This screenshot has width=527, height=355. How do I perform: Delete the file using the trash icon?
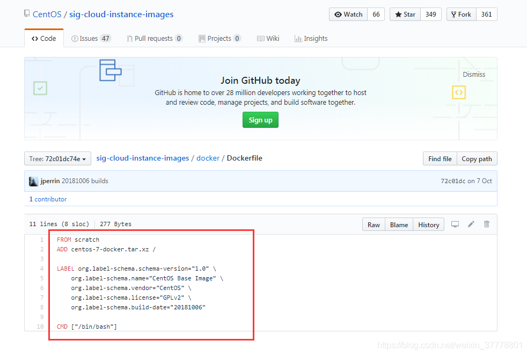click(x=487, y=224)
